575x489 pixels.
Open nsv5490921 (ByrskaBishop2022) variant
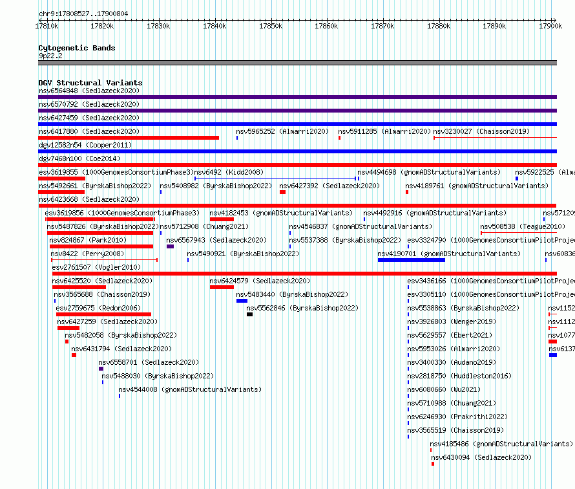pyautogui.click(x=243, y=254)
